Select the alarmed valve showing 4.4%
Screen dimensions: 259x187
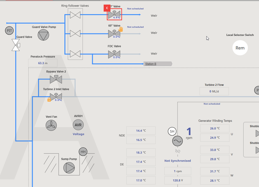(114, 15)
